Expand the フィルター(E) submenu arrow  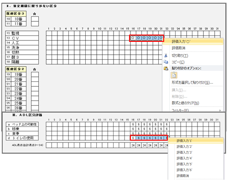[x=220, y=110]
